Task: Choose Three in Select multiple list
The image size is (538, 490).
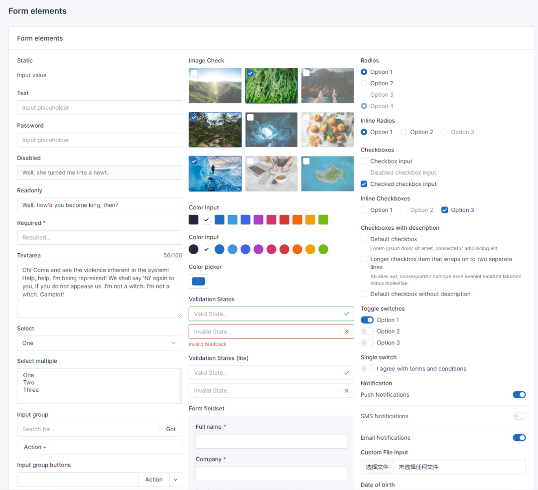Action: pyautogui.click(x=31, y=390)
